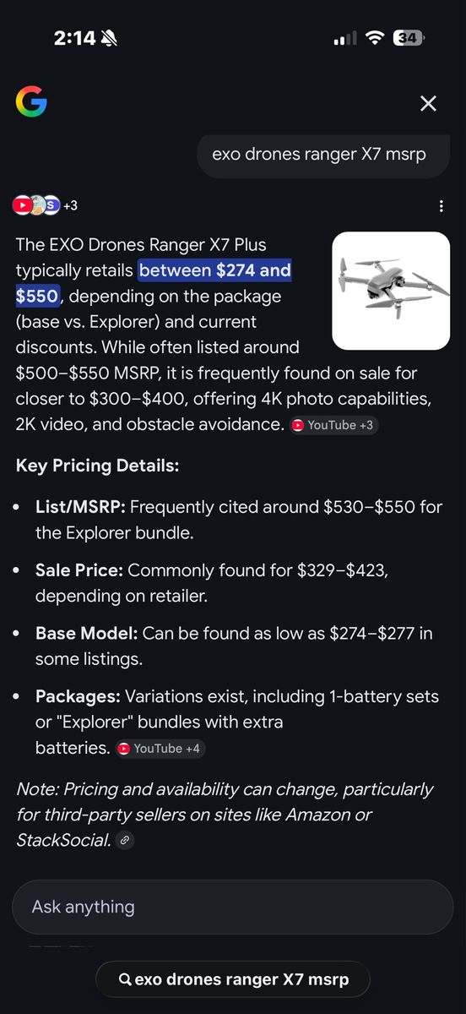Expand the YouTube +4 citation chip
The width and height of the screenshot is (466, 1014).
click(160, 749)
